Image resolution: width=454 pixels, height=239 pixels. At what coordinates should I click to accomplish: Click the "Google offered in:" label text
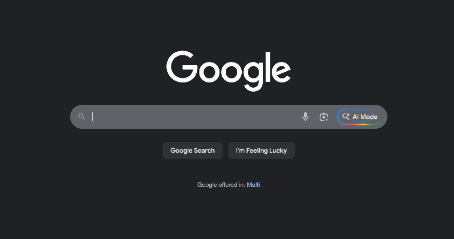point(221,185)
